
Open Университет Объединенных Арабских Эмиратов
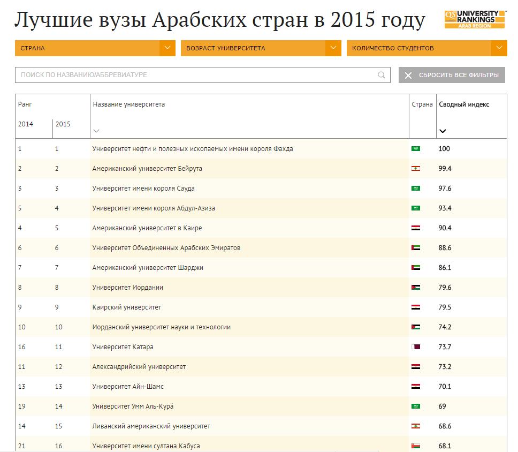click(166, 248)
